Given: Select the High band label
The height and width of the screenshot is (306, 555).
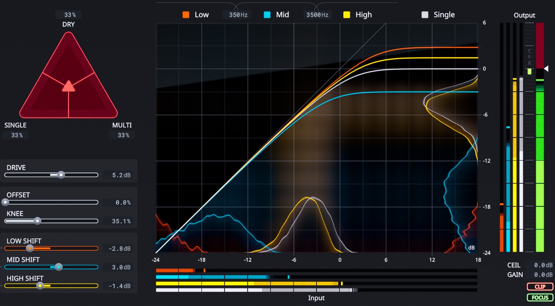Looking at the screenshot, I should point(363,15).
